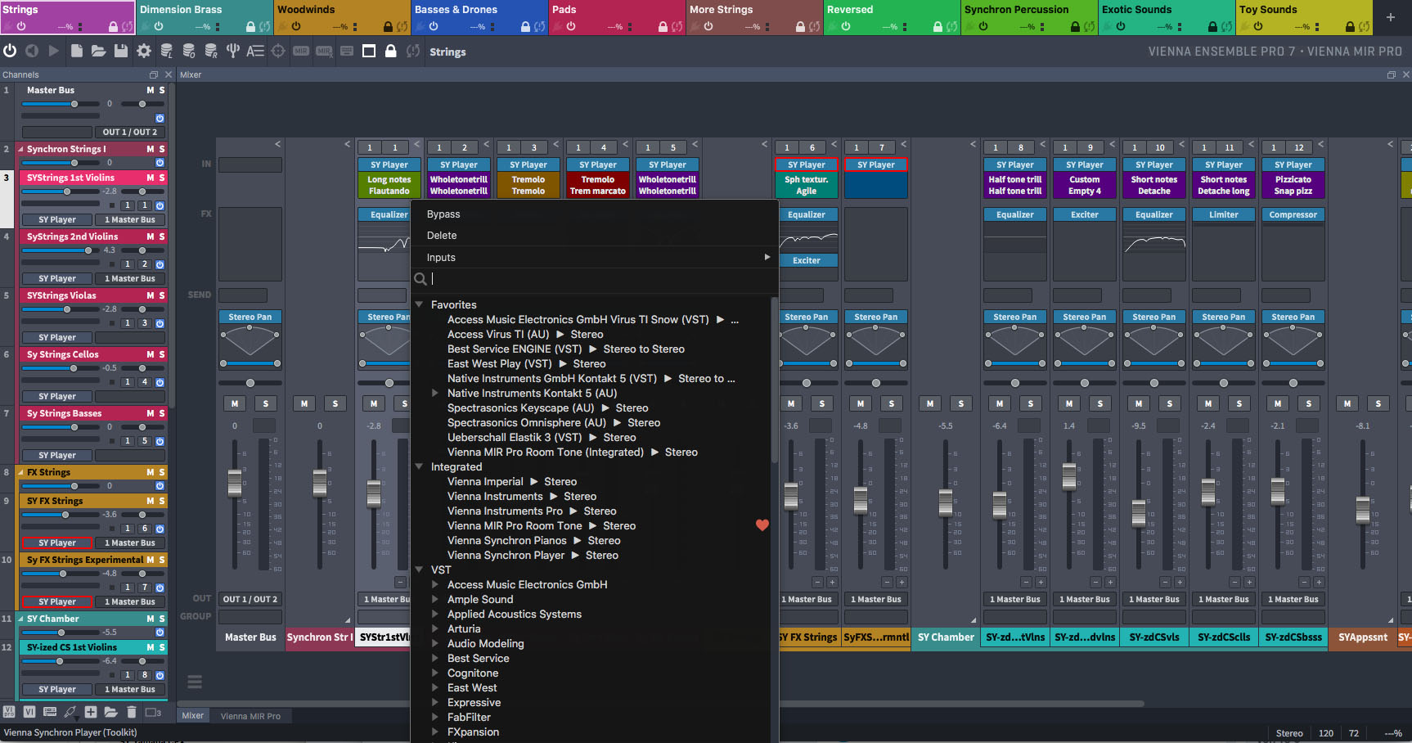The image size is (1412, 743).
Task: Expand the Arturia vendor folder
Action: click(435, 628)
